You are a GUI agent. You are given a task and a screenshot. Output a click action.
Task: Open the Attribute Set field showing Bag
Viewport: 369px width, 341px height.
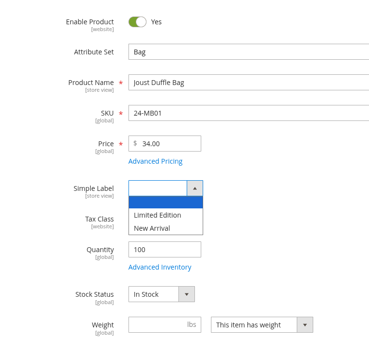[x=248, y=52]
